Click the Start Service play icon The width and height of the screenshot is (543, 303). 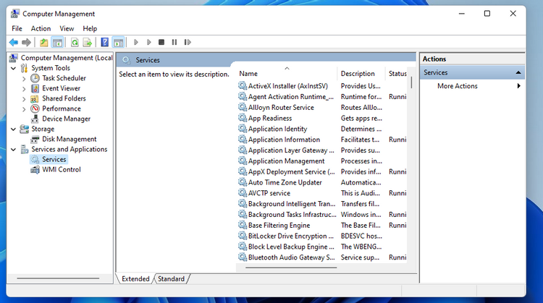point(136,42)
